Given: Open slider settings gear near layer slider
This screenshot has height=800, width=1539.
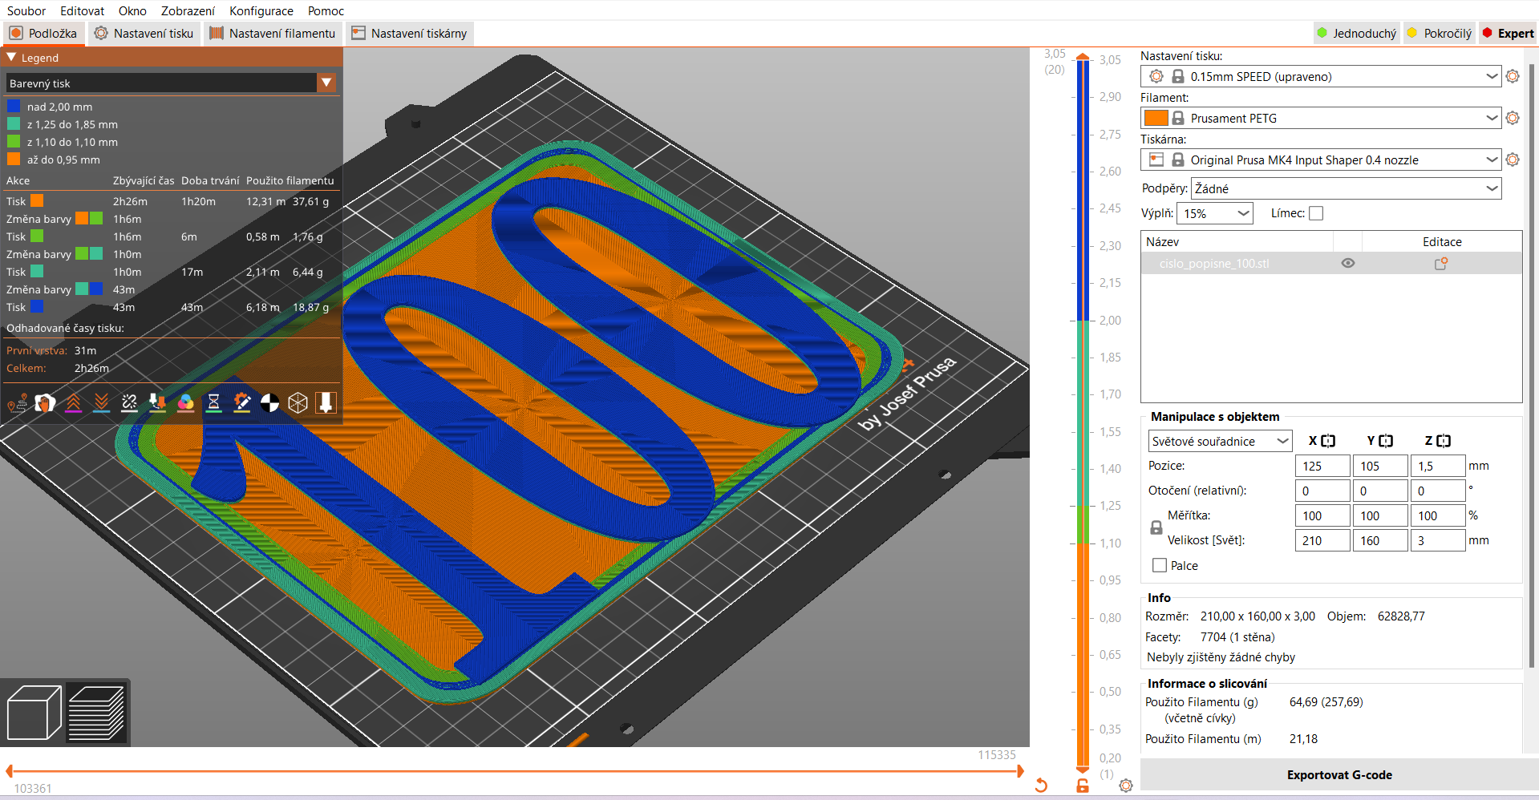Looking at the screenshot, I should 1126,786.
